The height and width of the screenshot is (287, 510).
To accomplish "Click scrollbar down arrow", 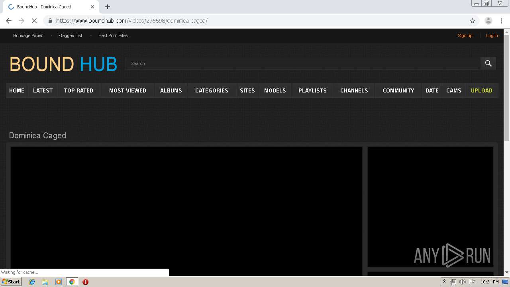I will pos(507,272).
